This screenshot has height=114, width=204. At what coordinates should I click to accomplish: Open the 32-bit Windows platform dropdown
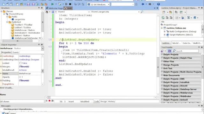[x=108, y=4]
